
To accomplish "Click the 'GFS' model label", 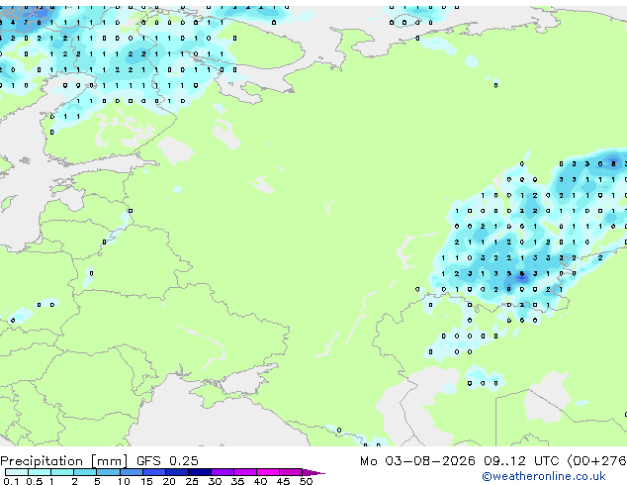I will pos(148,461).
